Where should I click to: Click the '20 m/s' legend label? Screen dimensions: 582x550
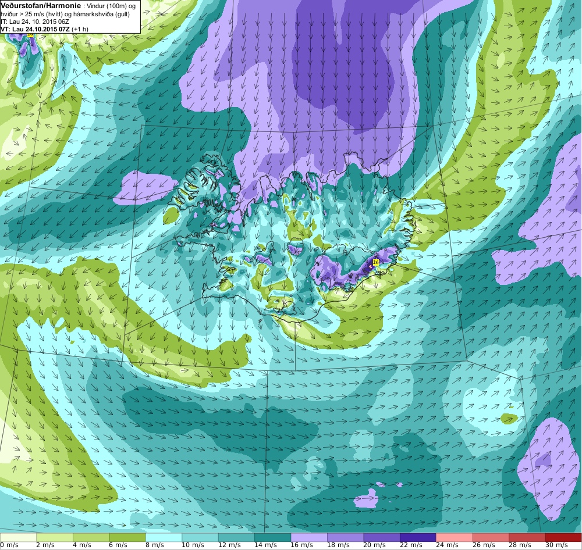point(375,545)
